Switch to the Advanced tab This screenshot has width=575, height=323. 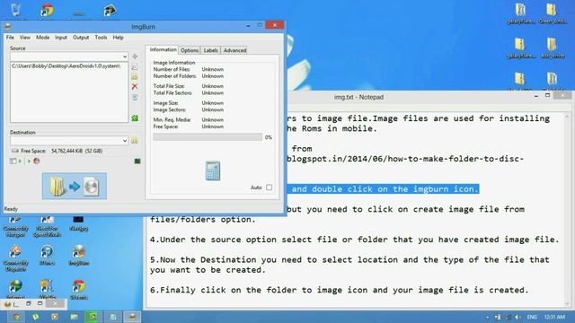(234, 50)
